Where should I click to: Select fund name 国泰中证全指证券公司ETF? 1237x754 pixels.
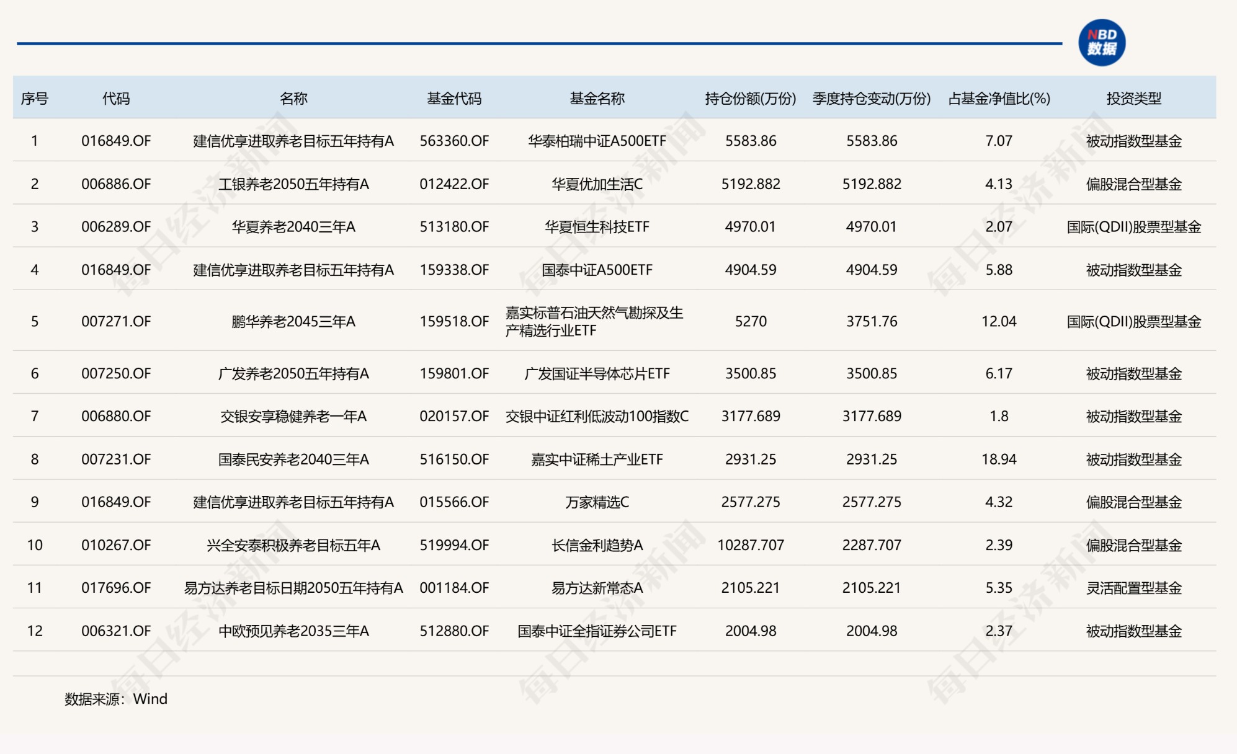[597, 631]
